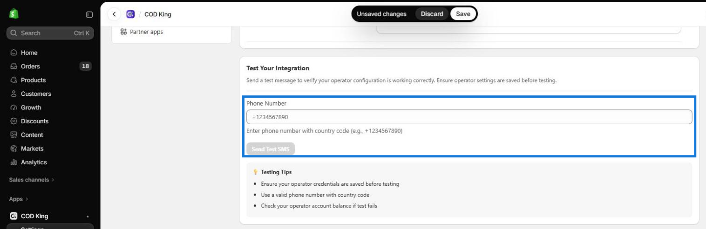Click COD King purple logo in header
Screen dimensions: 706x229
[130, 14]
